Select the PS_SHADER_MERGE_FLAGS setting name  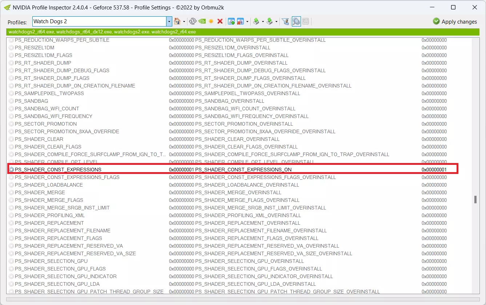click(49, 200)
